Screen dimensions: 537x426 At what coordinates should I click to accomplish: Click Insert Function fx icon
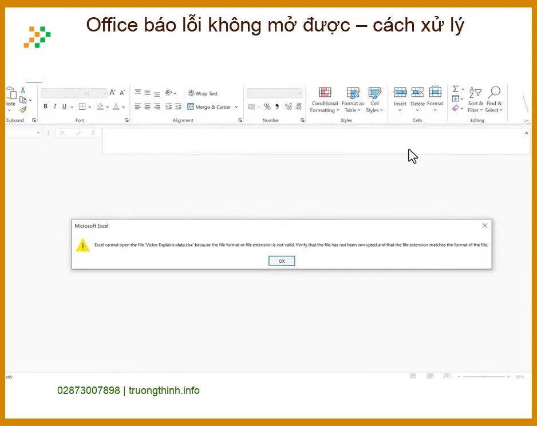tap(93, 133)
